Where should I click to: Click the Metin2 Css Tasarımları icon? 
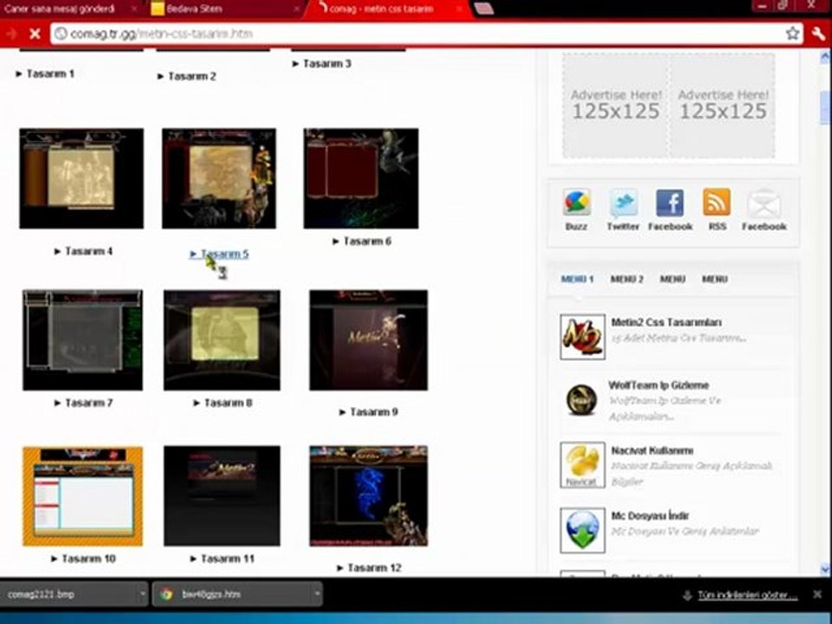click(x=582, y=337)
